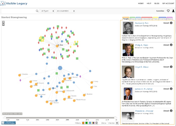Zoom out on the network map

point(3,25)
